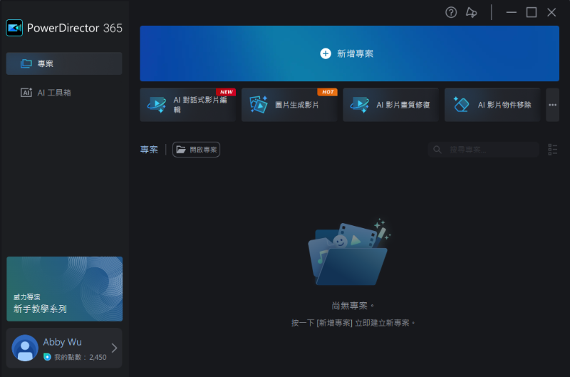This screenshot has width=570, height=377.
Task: Maximize the PowerDirector window
Action: pyautogui.click(x=532, y=12)
